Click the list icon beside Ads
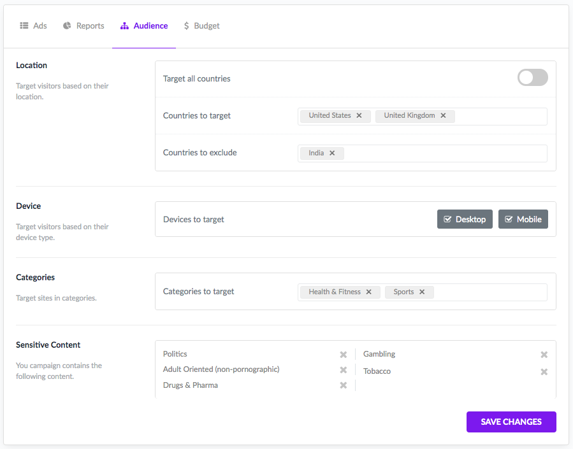 24,25
